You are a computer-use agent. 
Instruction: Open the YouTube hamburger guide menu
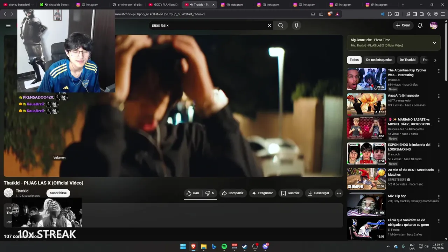coord(8,26)
